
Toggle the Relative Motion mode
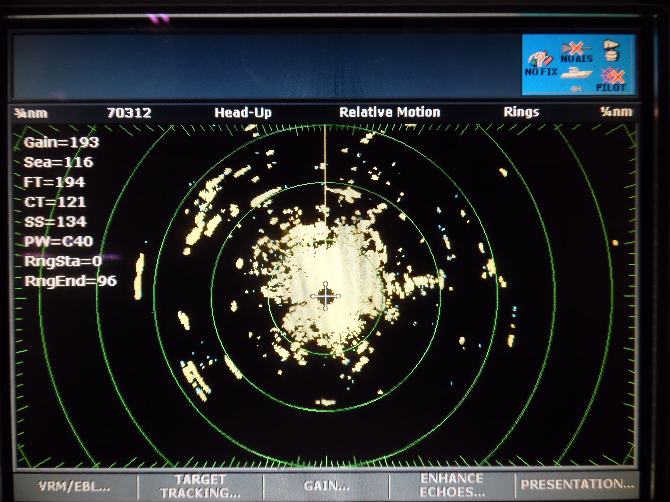point(390,112)
